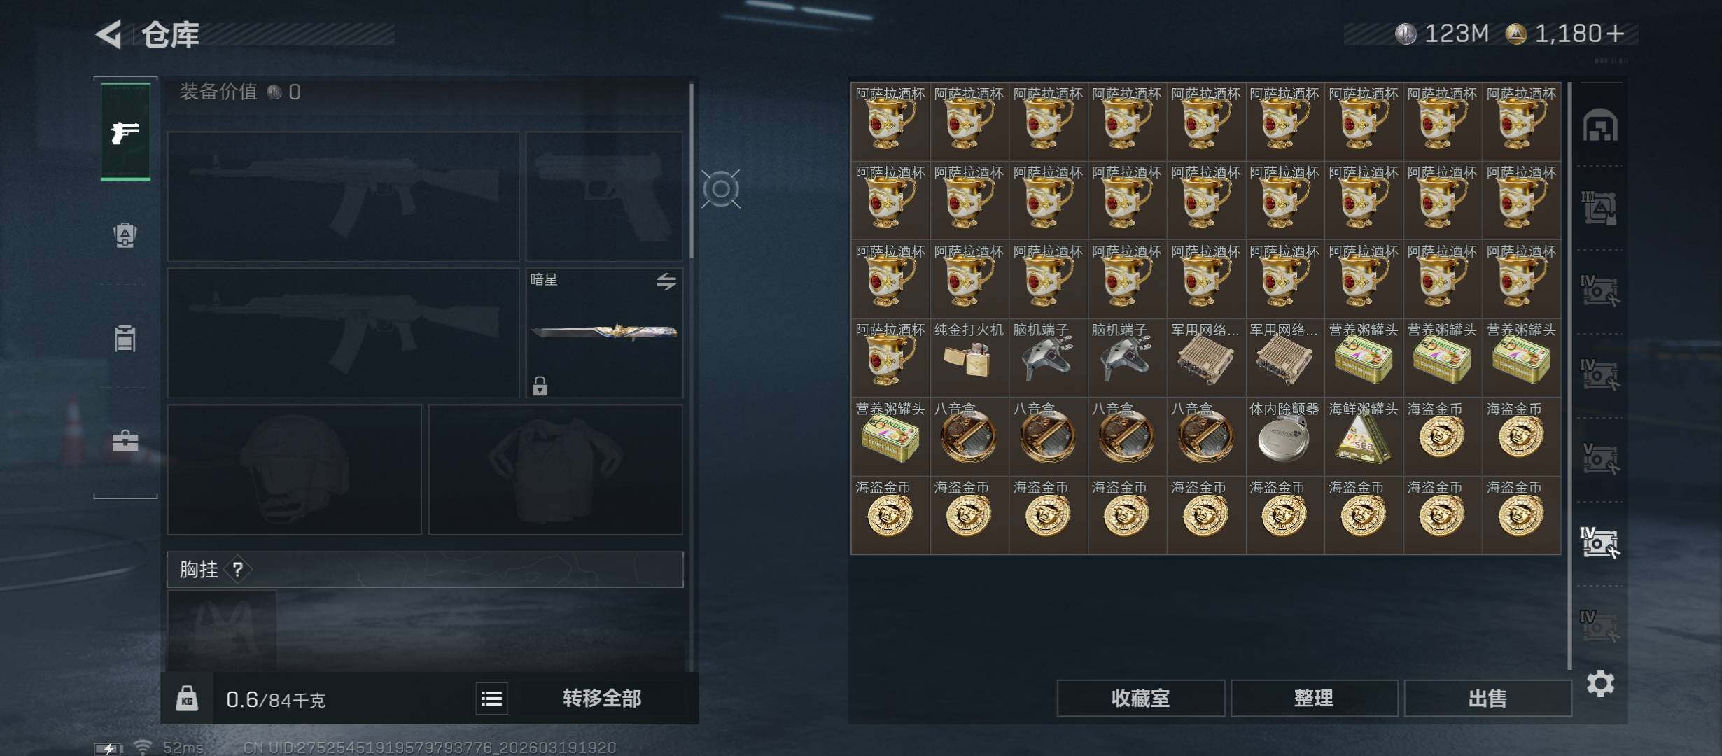
Task: Go back using the arrow beside 仓库
Action: tap(110, 34)
